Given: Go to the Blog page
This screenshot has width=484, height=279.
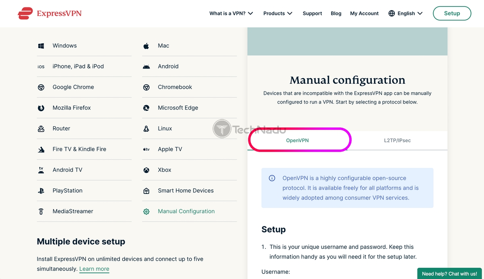Looking at the screenshot, I should (336, 13).
